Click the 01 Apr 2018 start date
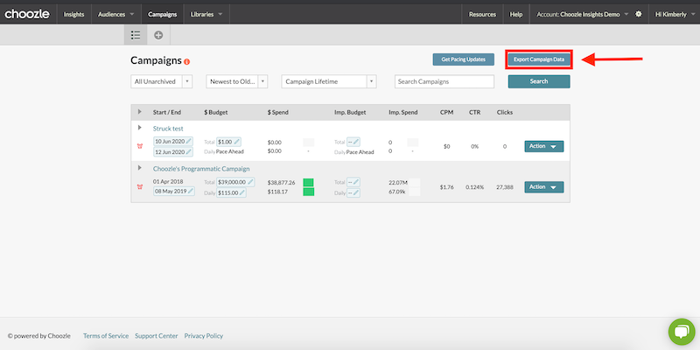The image size is (700, 350). click(x=169, y=182)
